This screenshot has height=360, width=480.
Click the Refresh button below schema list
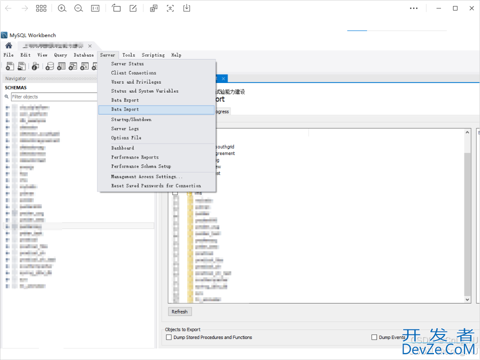click(179, 311)
